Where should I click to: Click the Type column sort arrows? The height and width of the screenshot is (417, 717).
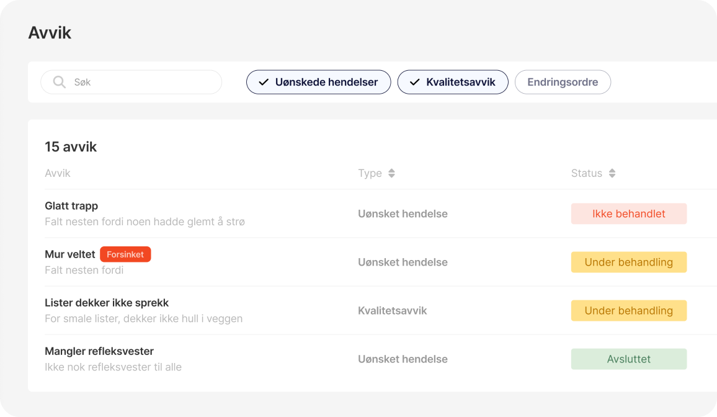pos(391,174)
